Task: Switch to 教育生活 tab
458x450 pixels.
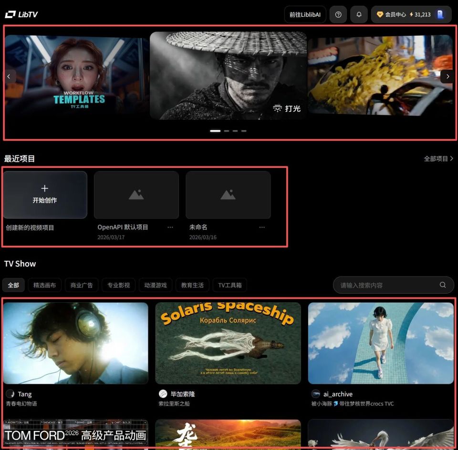Action: click(x=192, y=285)
